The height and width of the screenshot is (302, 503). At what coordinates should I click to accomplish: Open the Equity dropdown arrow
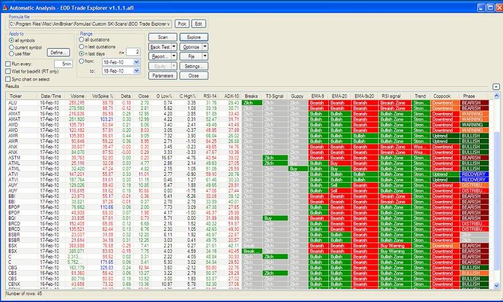click(174, 66)
